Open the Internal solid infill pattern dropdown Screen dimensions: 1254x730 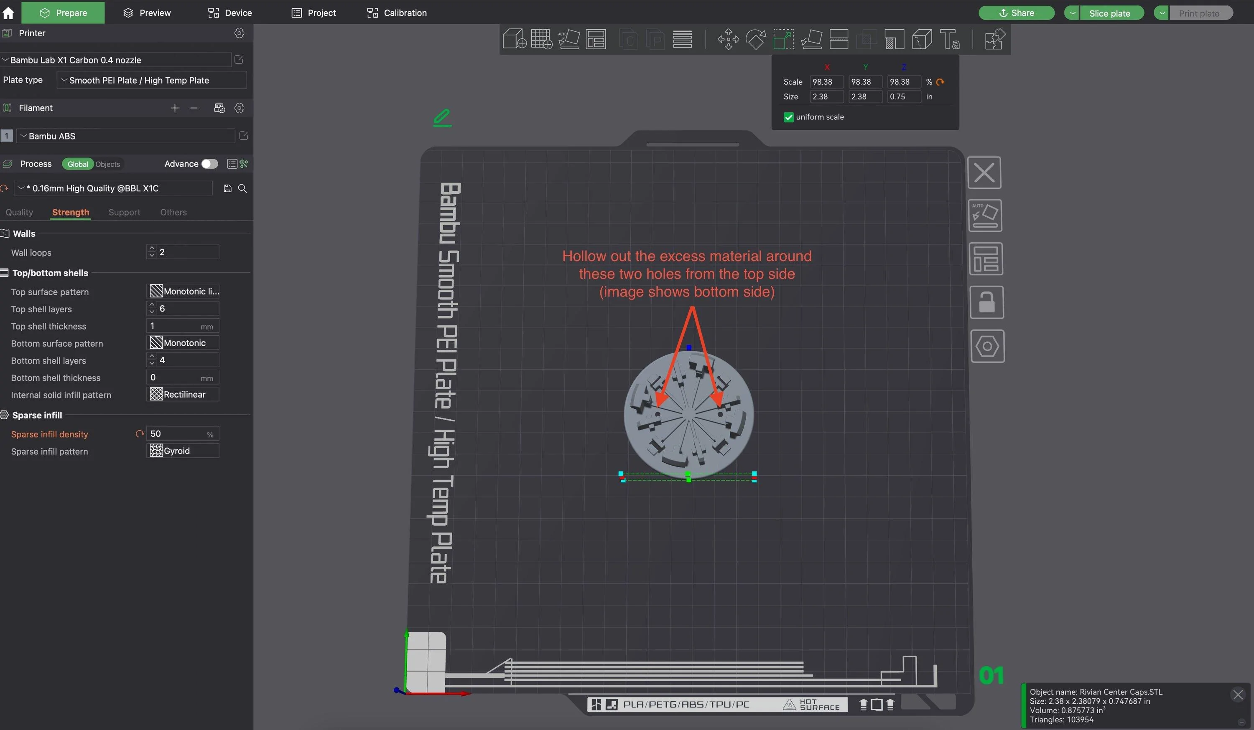coord(184,394)
